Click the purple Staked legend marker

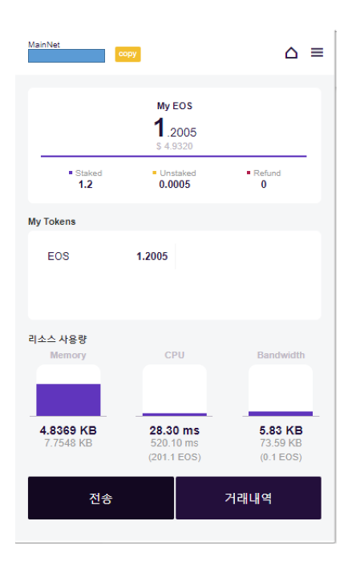coord(71,173)
